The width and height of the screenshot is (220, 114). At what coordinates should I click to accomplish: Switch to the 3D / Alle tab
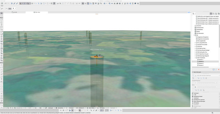tap(37, 12)
